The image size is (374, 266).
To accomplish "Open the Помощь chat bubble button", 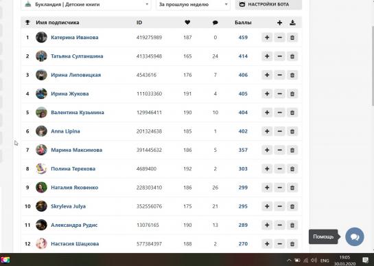I will tap(355, 236).
